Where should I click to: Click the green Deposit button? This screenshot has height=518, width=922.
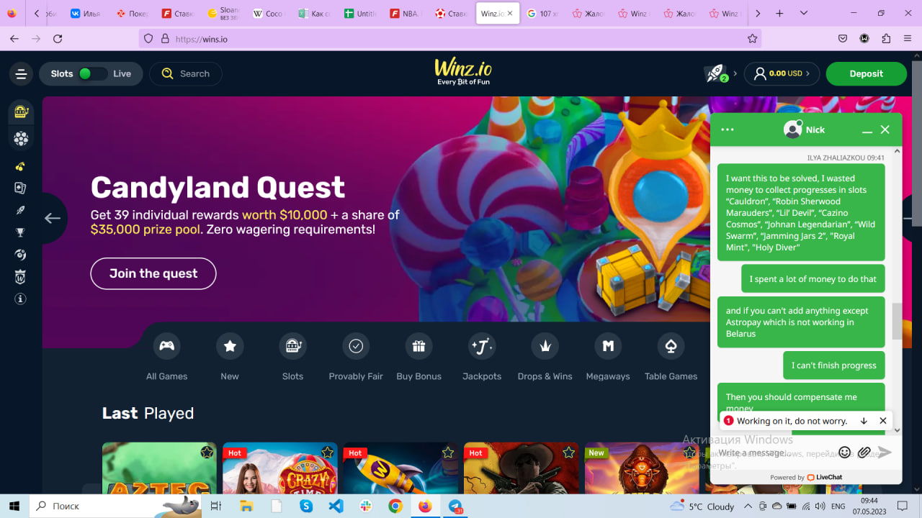tap(866, 73)
